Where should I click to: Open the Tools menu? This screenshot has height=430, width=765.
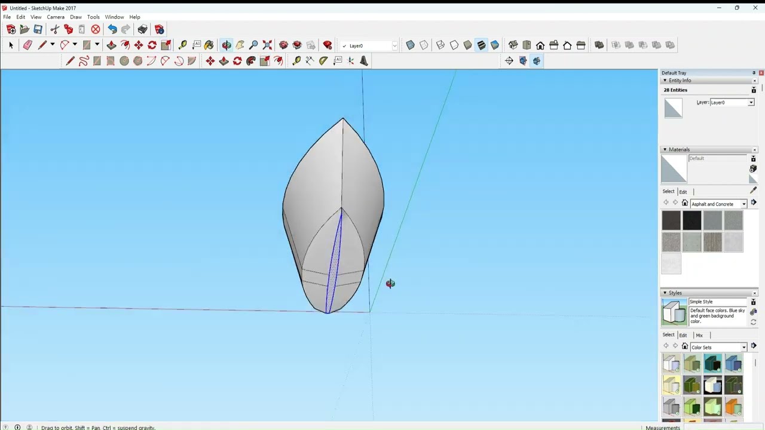[93, 17]
